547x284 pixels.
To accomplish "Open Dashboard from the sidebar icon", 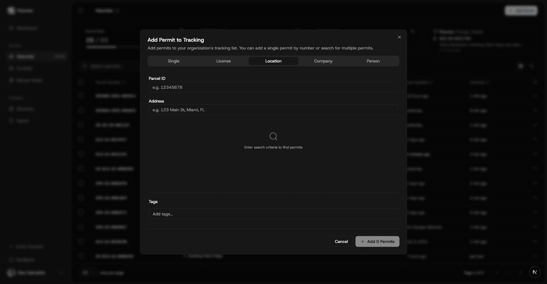I will pos(11,28).
